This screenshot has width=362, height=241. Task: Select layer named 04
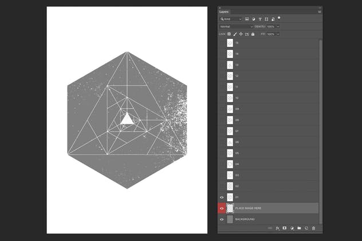(x=268, y=164)
